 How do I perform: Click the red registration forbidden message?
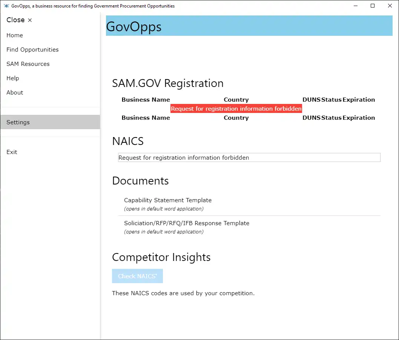coord(236,108)
